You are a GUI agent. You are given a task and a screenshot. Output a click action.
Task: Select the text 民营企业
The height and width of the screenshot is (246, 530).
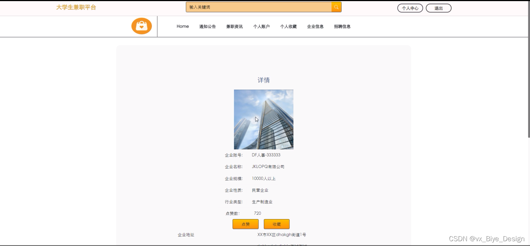(260, 190)
